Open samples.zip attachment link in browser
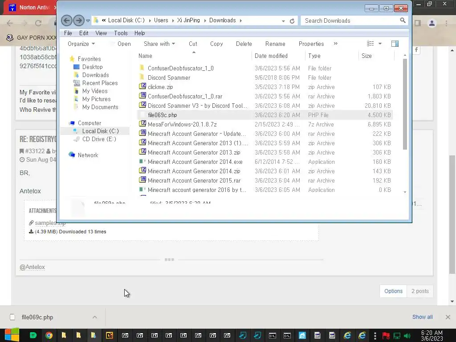This screenshot has width=456, height=342. (x=50, y=223)
